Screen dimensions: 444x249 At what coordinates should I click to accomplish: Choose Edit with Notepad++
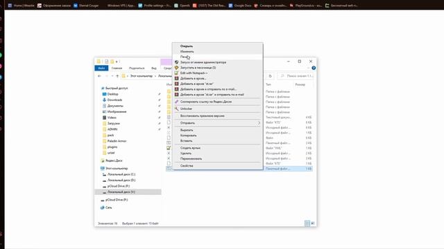point(217,73)
